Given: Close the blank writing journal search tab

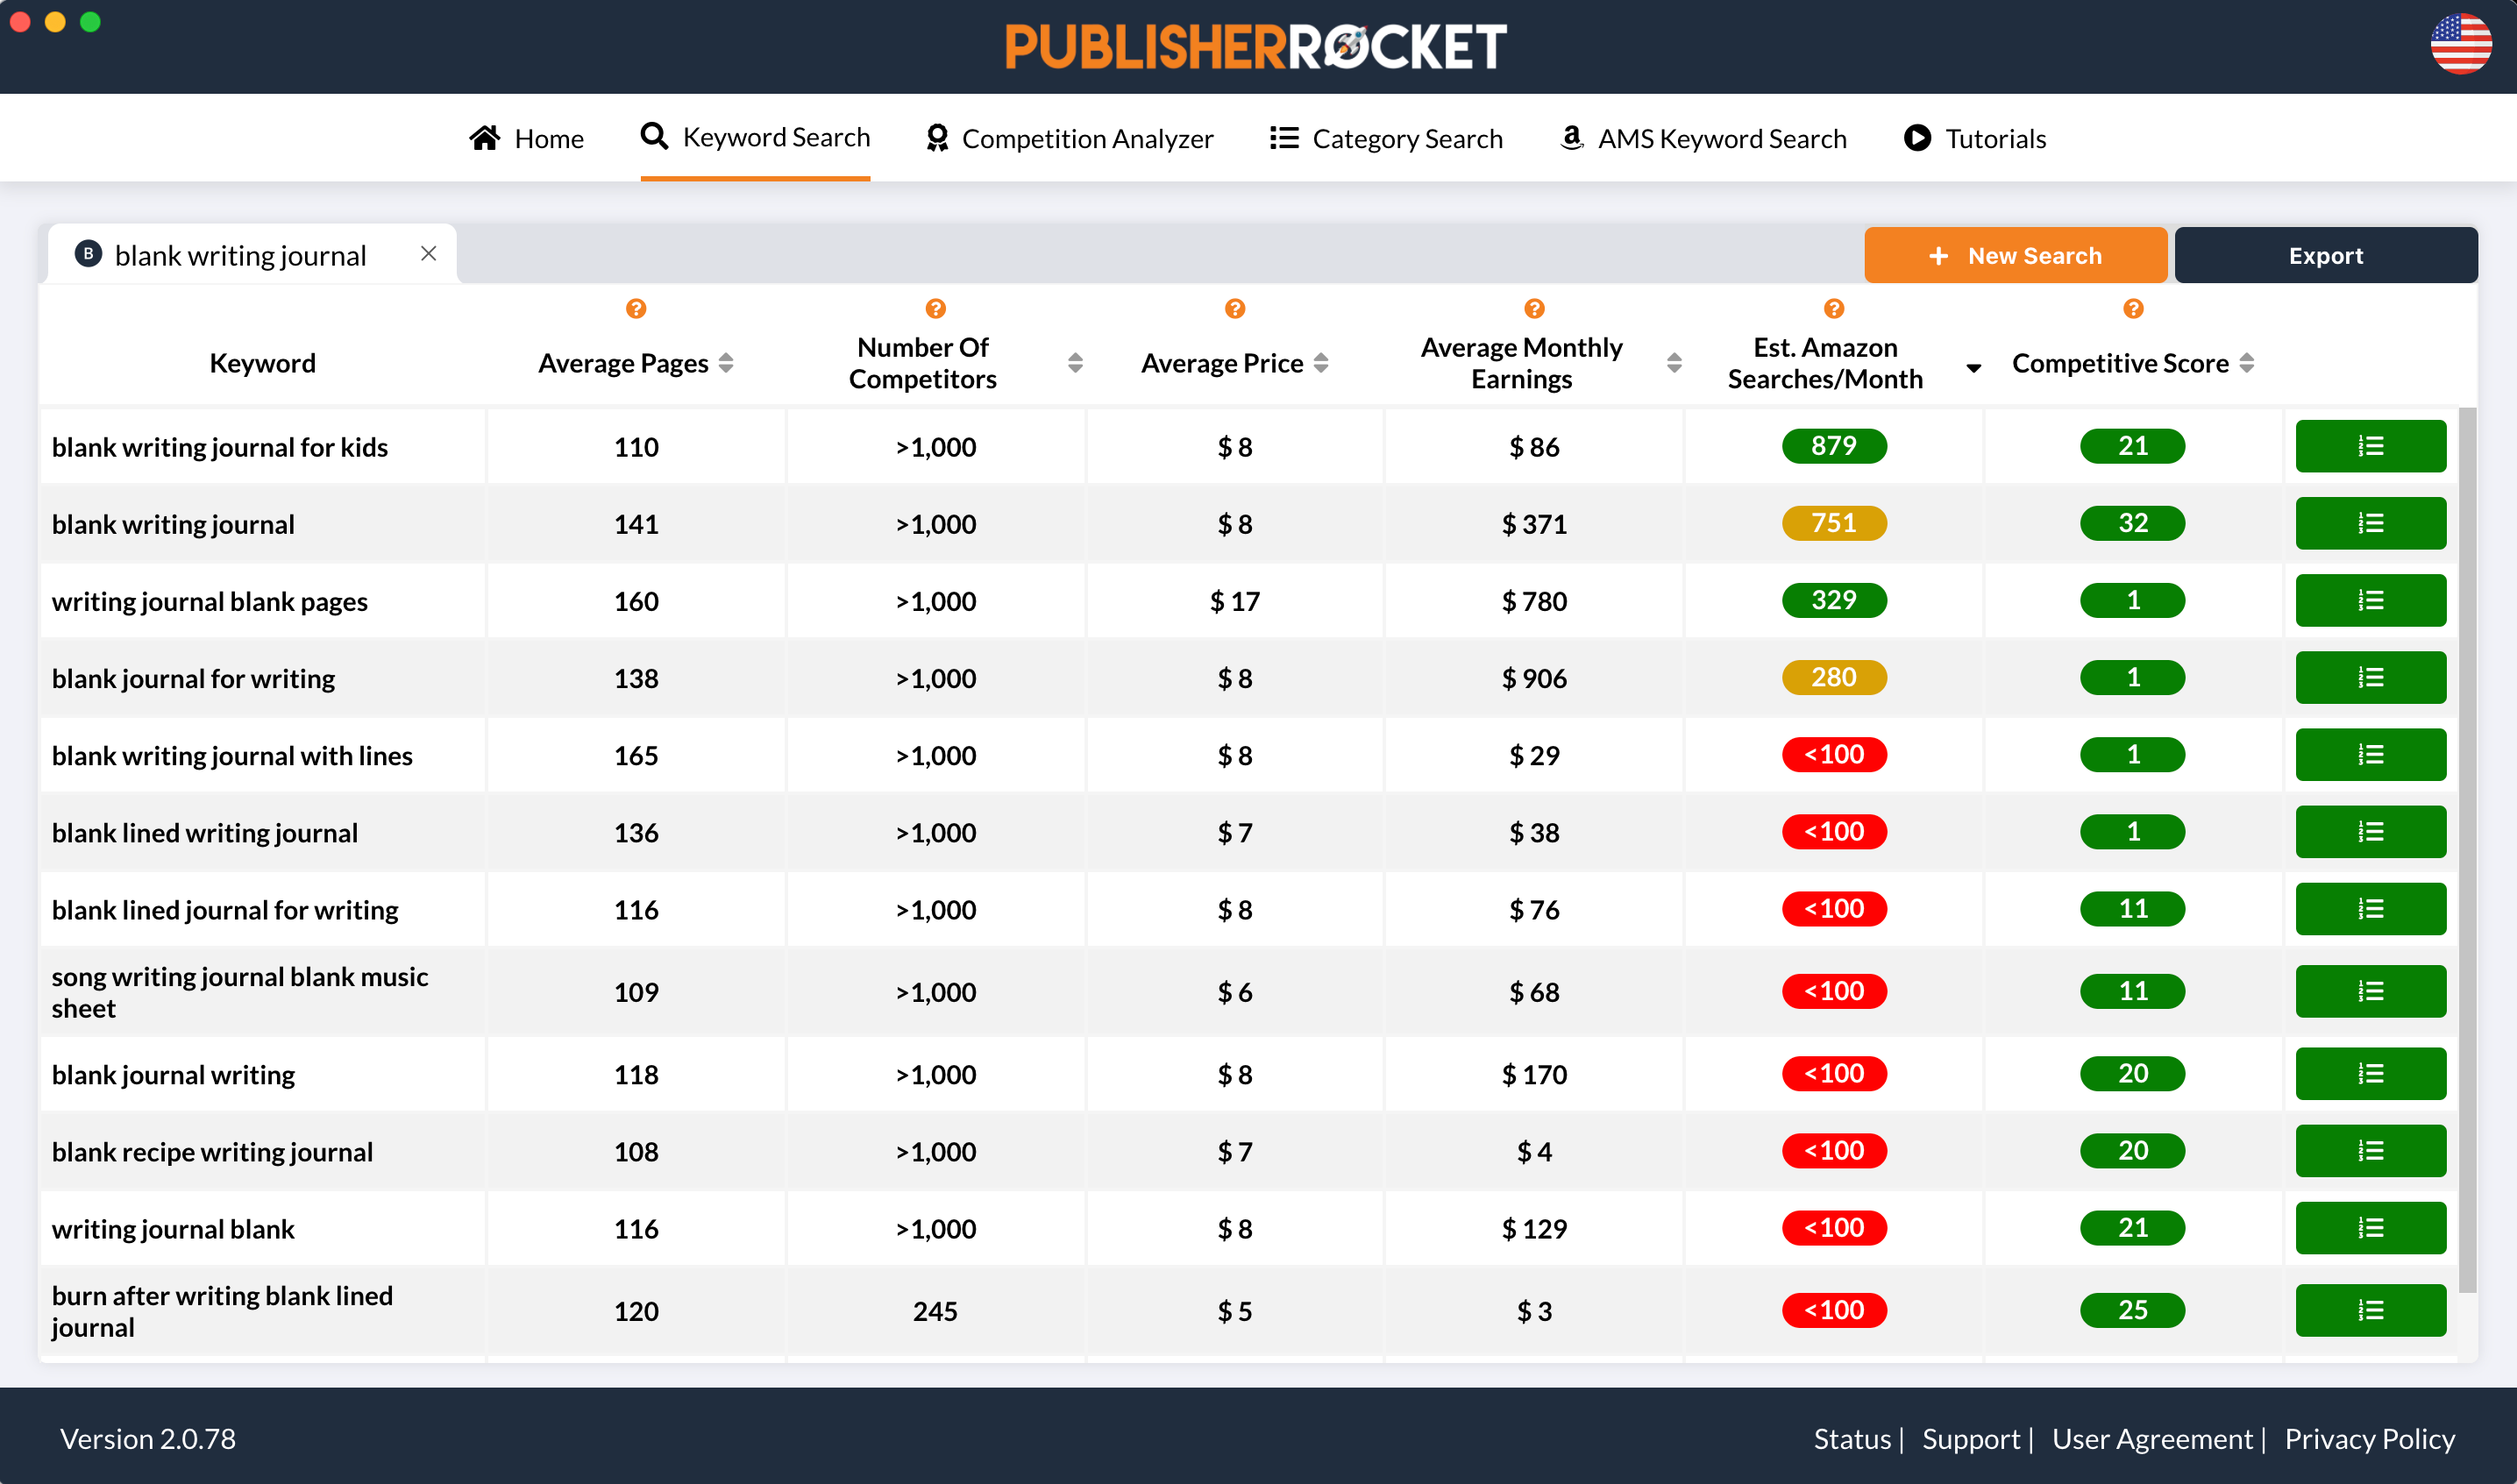Looking at the screenshot, I should 429,254.
